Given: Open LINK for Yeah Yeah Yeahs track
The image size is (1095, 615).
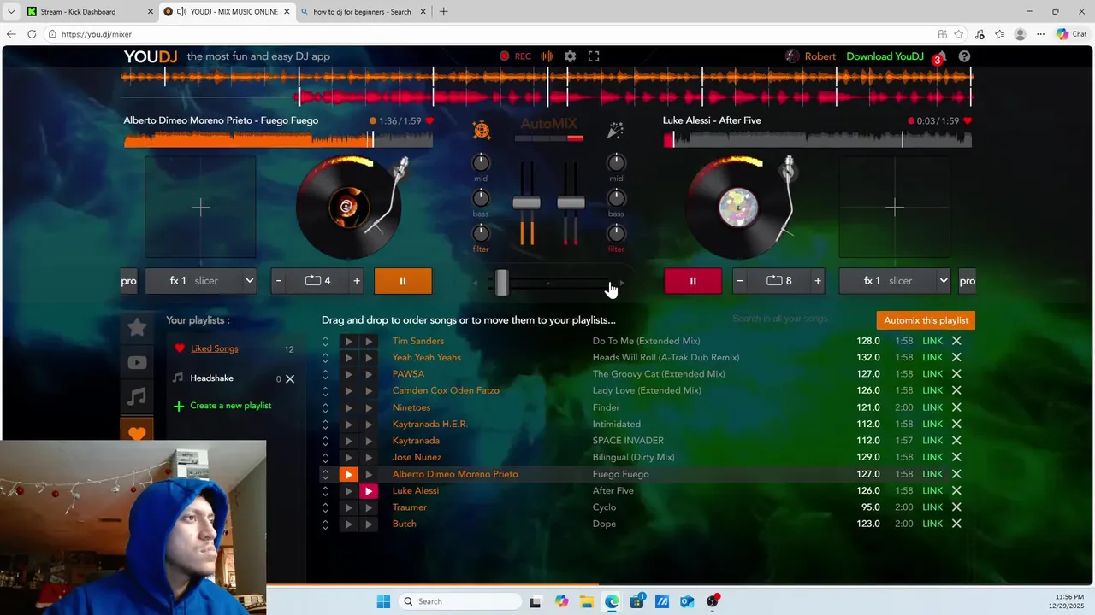Looking at the screenshot, I should click(932, 358).
